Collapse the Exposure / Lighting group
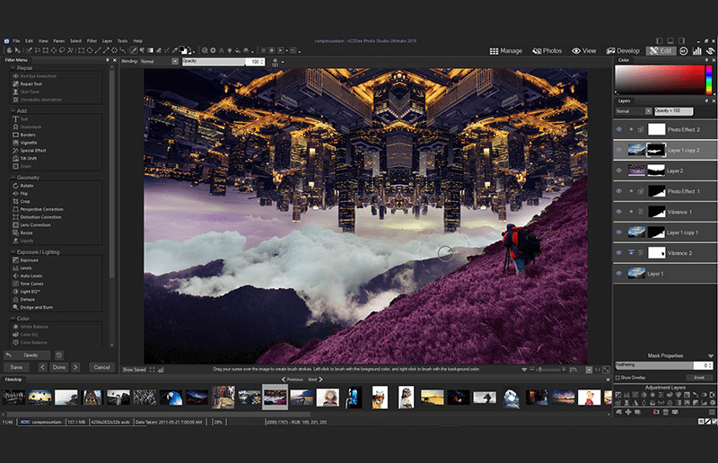This screenshot has width=718, height=463. (13, 253)
